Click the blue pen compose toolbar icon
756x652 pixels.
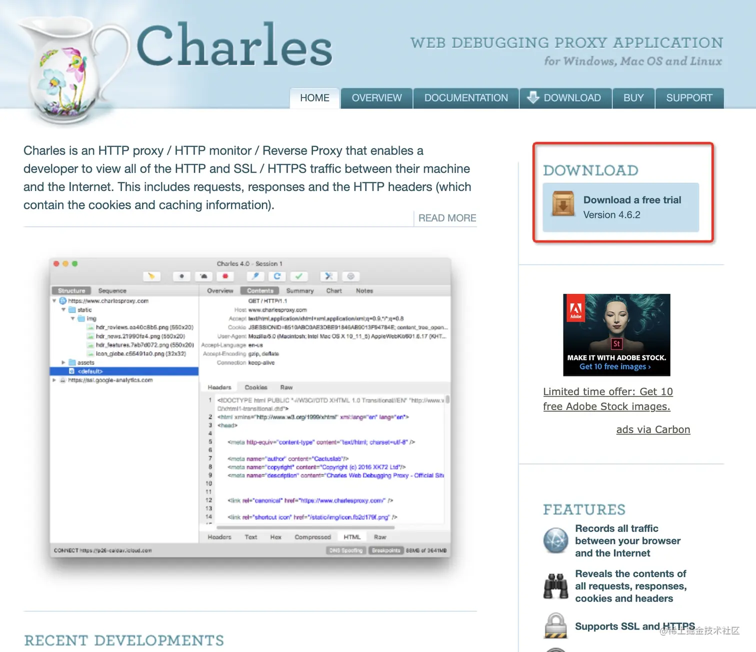(x=255, y=276)
